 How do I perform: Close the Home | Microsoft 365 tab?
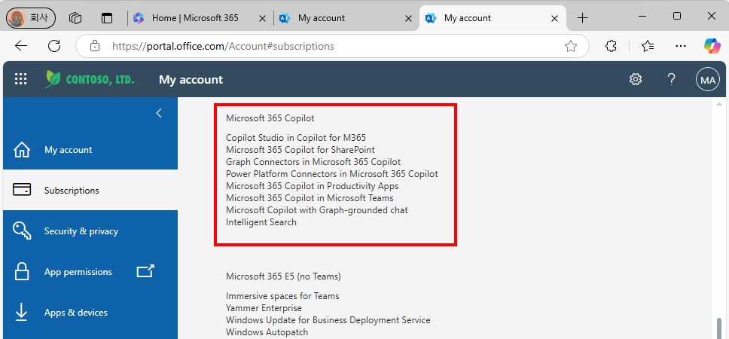[x=262, y=18]
